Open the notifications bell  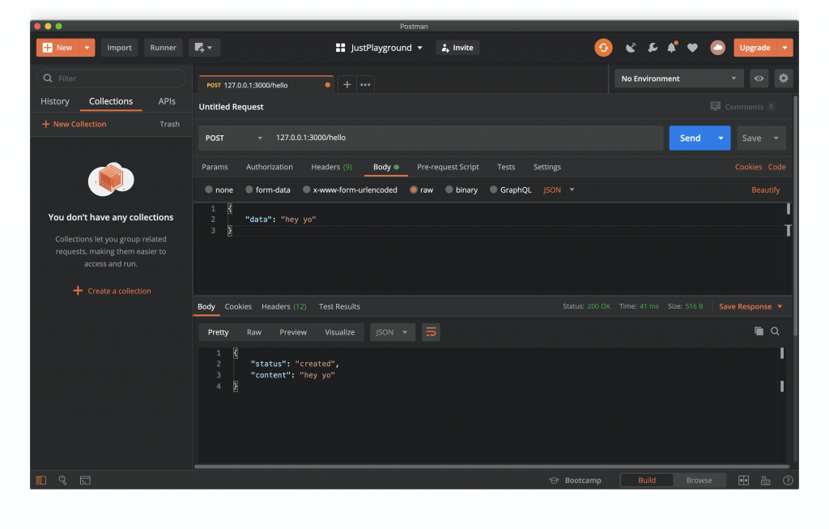pos(671,48)
